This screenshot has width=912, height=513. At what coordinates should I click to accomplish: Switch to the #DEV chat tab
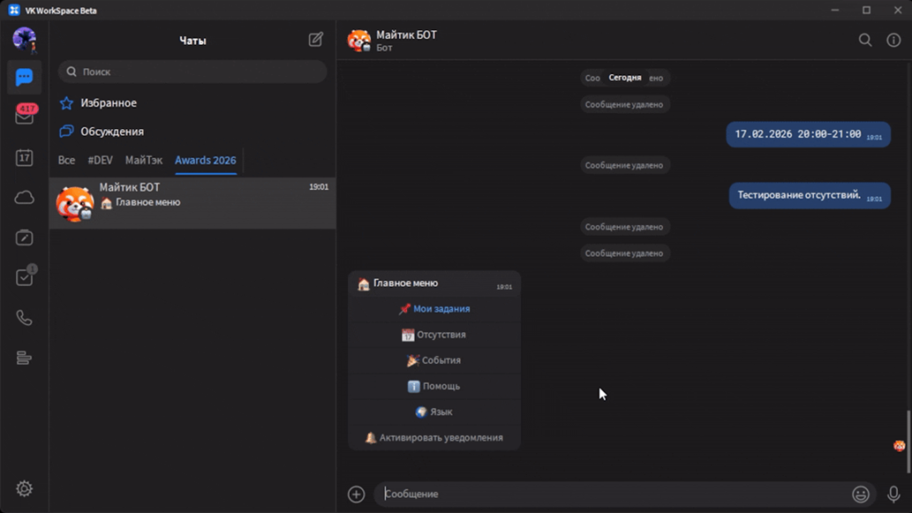click(100, 160)
